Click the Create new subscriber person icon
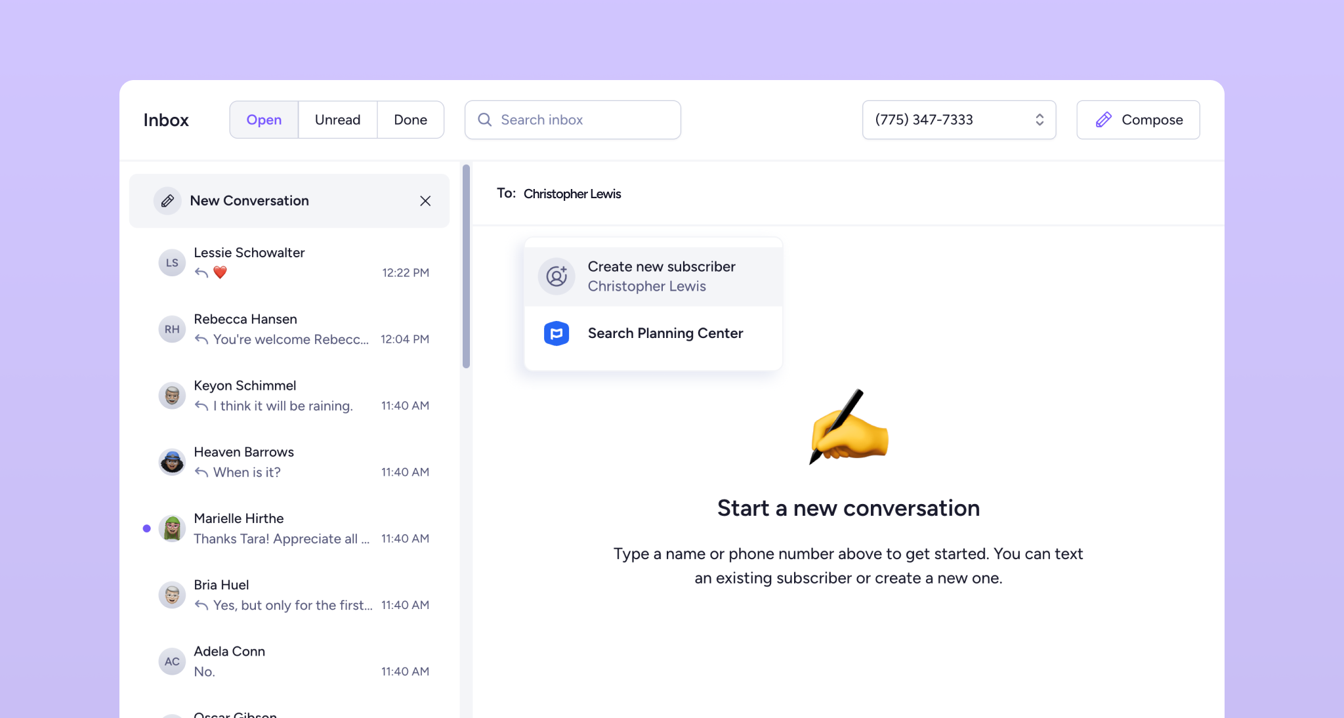 pos(556,276)
